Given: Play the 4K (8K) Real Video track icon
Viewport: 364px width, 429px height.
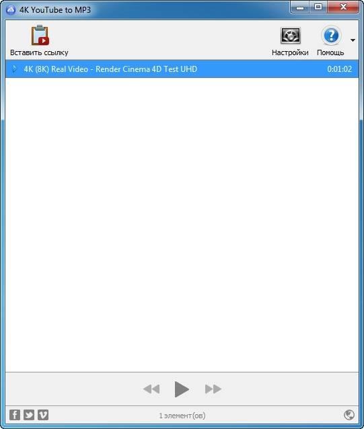Looking at the screenshot, I should coord(15,69).
